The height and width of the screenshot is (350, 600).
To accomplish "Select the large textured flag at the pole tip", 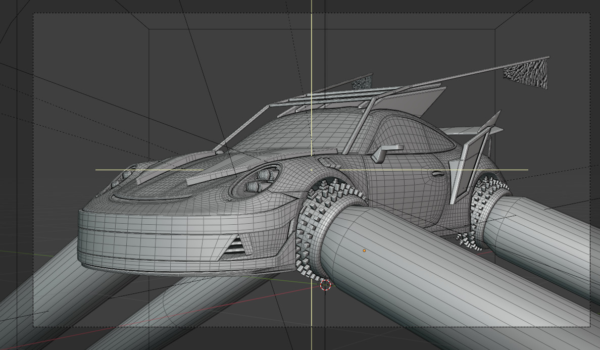I will tap(527, 73).
